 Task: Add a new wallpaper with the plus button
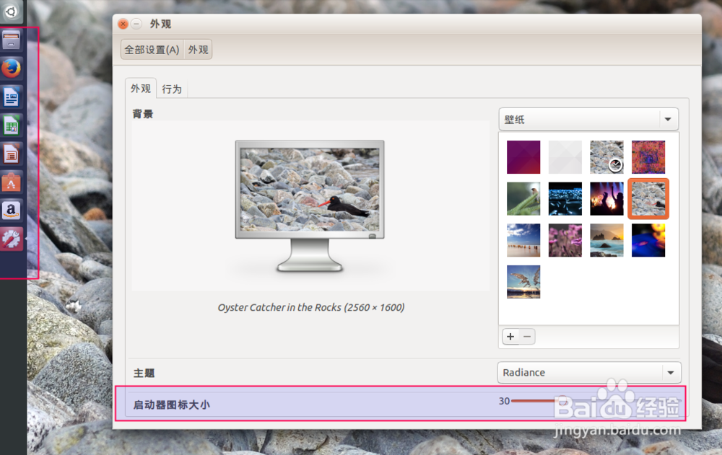[x=510, y=336]
